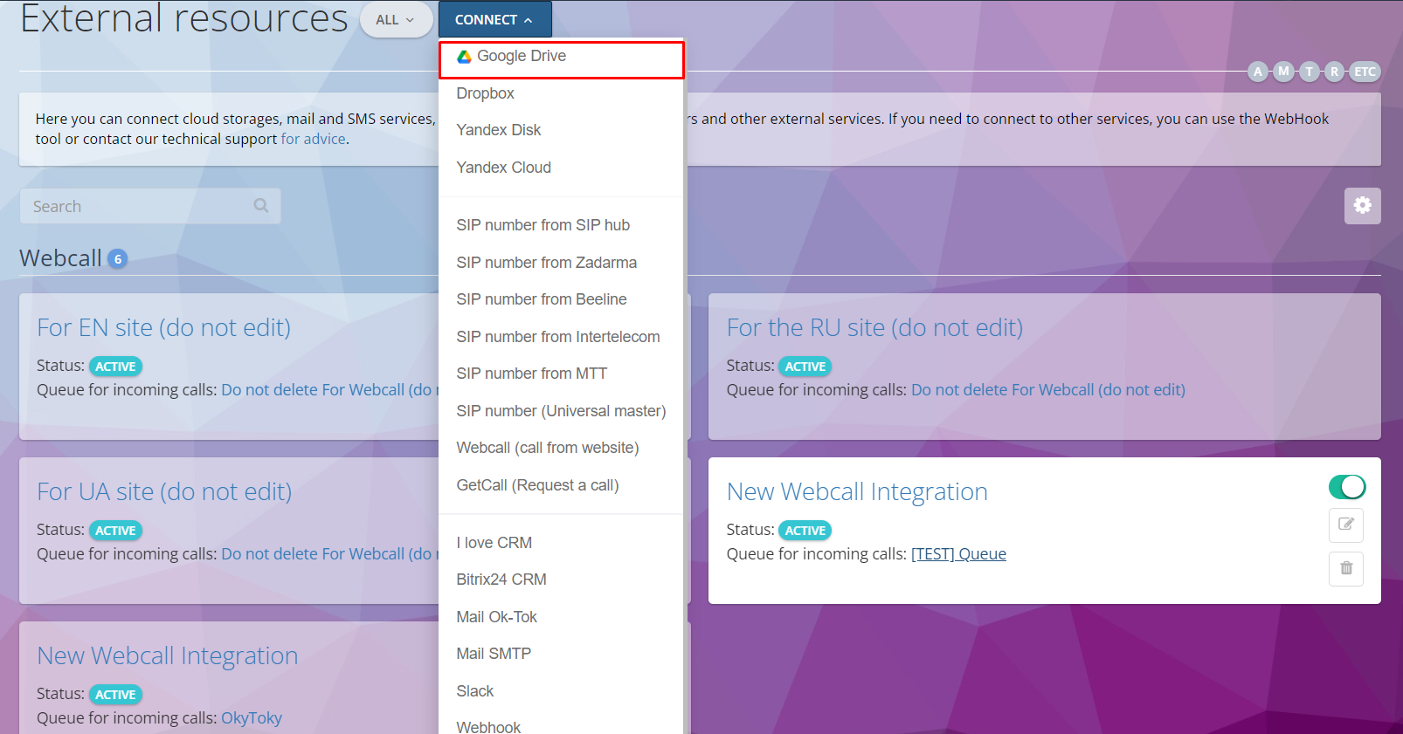The image size is (1403, 734).
Task: Choose Webcall (call from website) option
Action: (x=547, y=448)
